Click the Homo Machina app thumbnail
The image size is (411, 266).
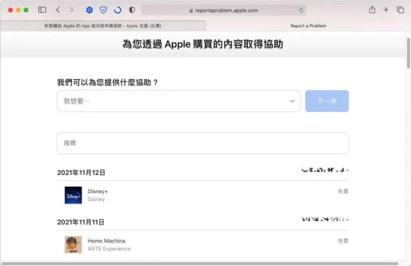point(73,245)
